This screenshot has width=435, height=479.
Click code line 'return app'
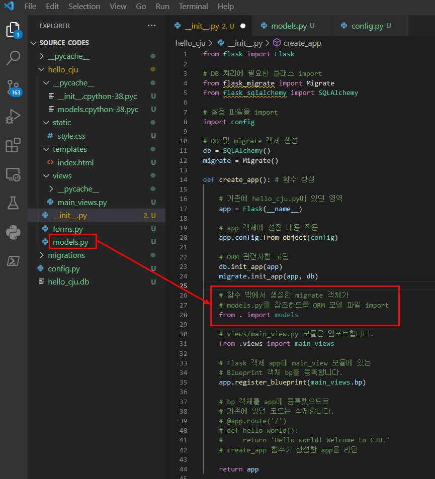tap(239, 469)
